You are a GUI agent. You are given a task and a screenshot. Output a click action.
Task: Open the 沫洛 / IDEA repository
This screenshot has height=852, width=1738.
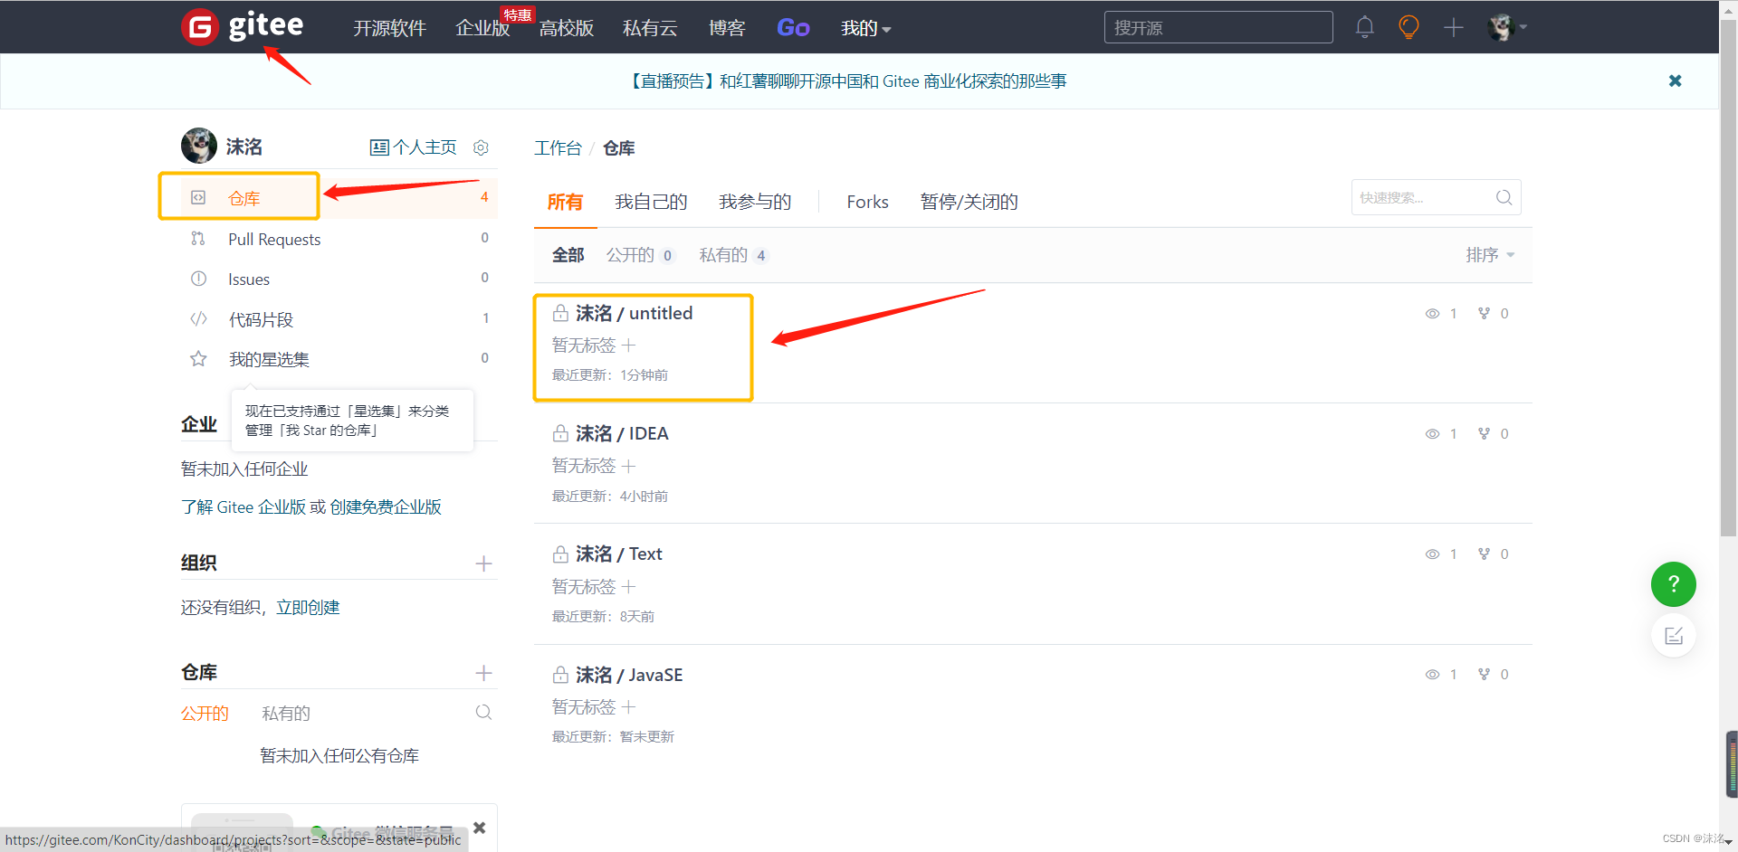click(x=622, y=433)
